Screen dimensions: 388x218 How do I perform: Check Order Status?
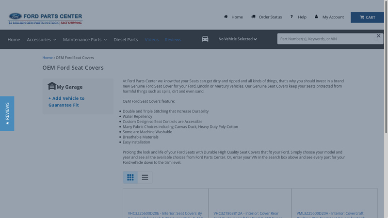coord(266,17)
